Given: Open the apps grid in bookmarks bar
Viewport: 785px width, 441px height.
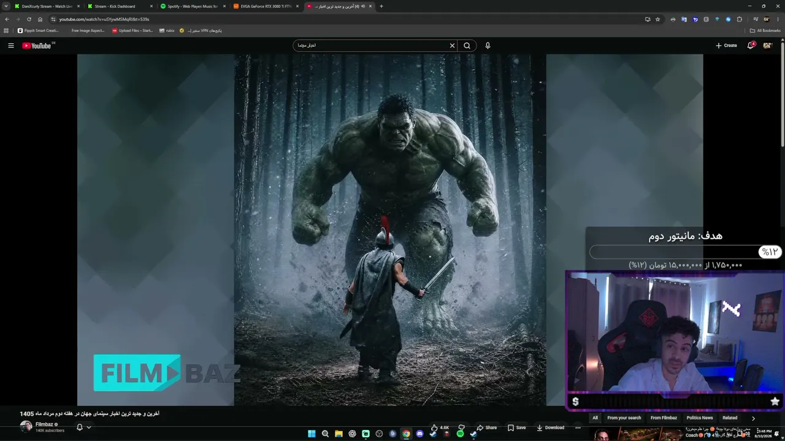Looking at the screenshot, I should (7, 31).
